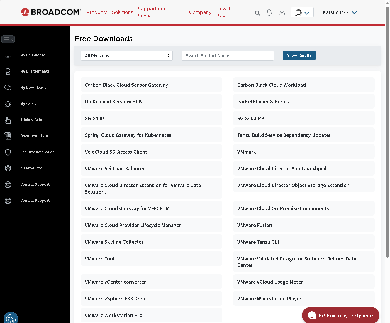Viewport: 390px width, 323px height.
Task: Focus the Search Product Name field
Action: pos(228,55)
